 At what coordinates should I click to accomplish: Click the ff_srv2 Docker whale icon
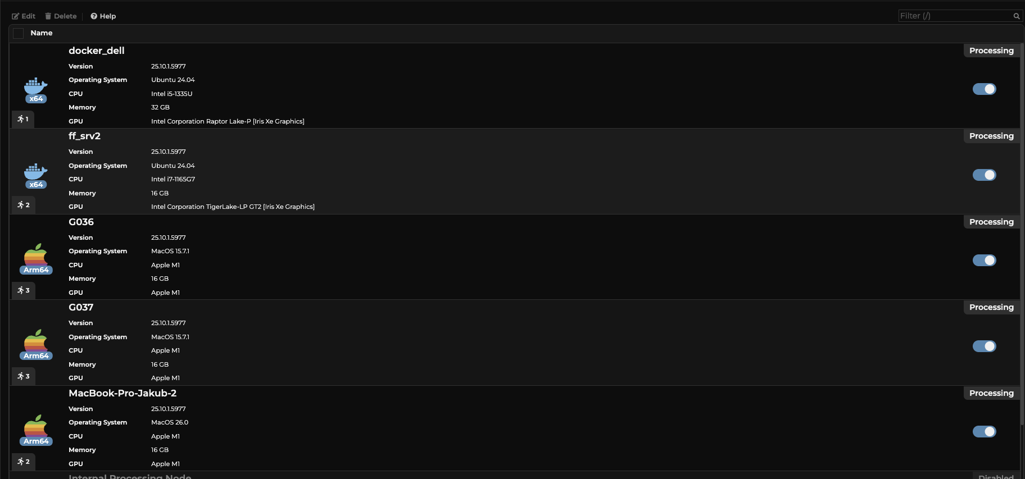tap(35, 172)
